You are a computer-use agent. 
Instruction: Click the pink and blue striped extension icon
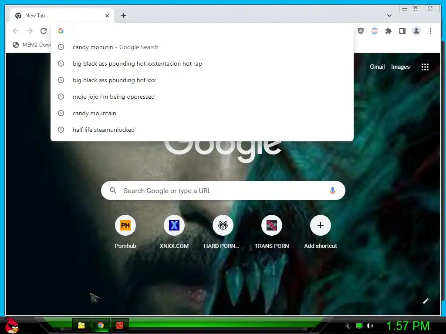[375, 31]
